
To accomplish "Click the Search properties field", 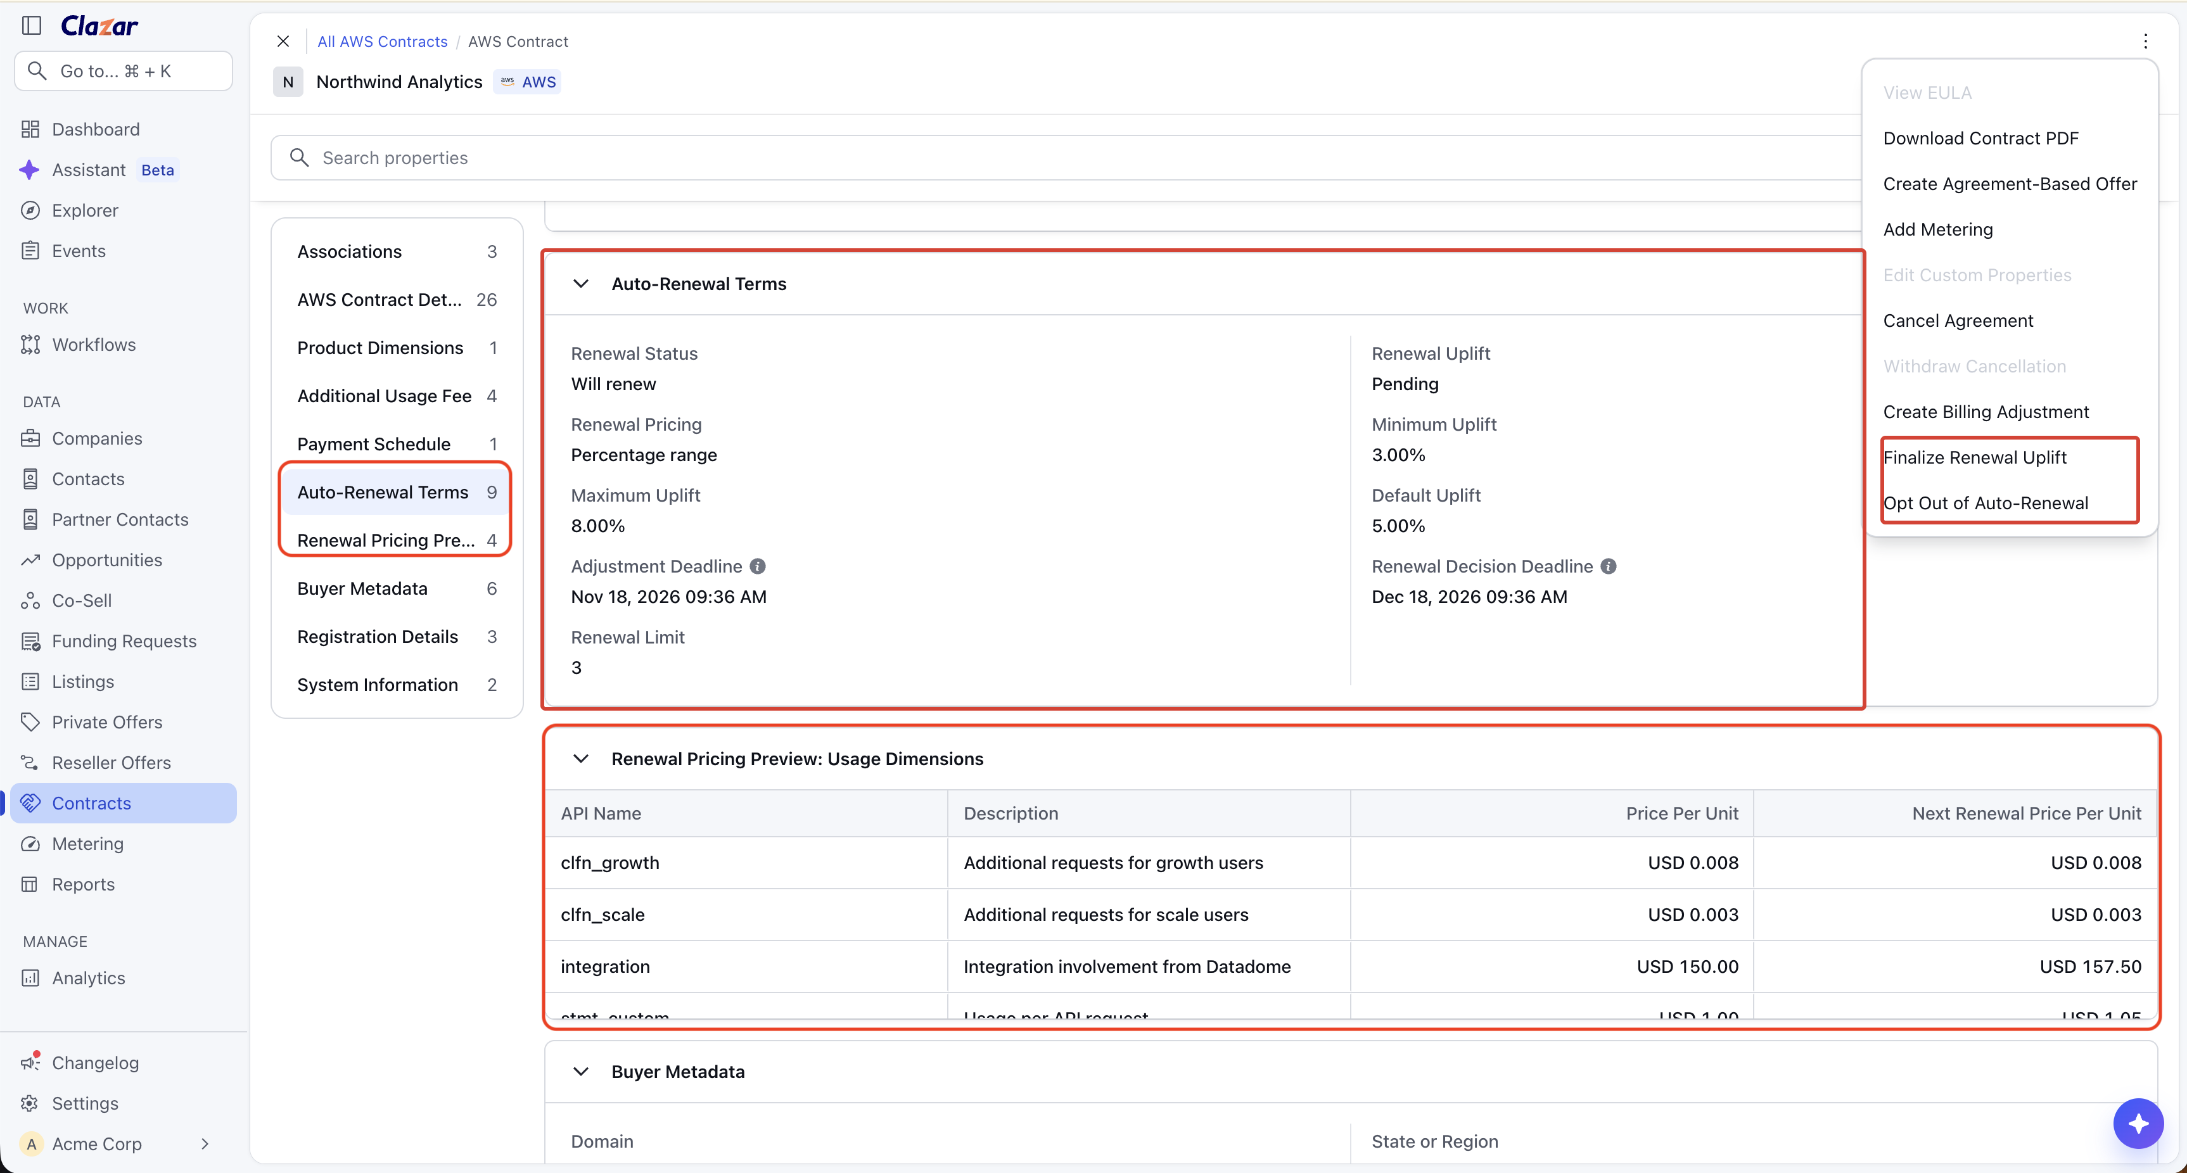I will pos(1066,158).
